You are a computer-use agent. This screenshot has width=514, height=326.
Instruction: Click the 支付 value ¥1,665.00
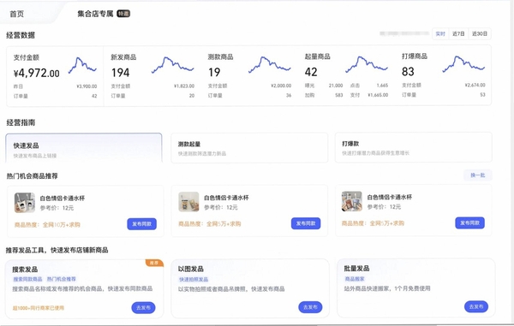tap(378, 95)
